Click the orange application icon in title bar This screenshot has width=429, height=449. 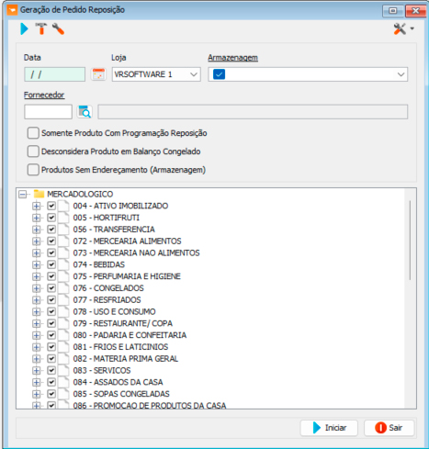[12, 10]
